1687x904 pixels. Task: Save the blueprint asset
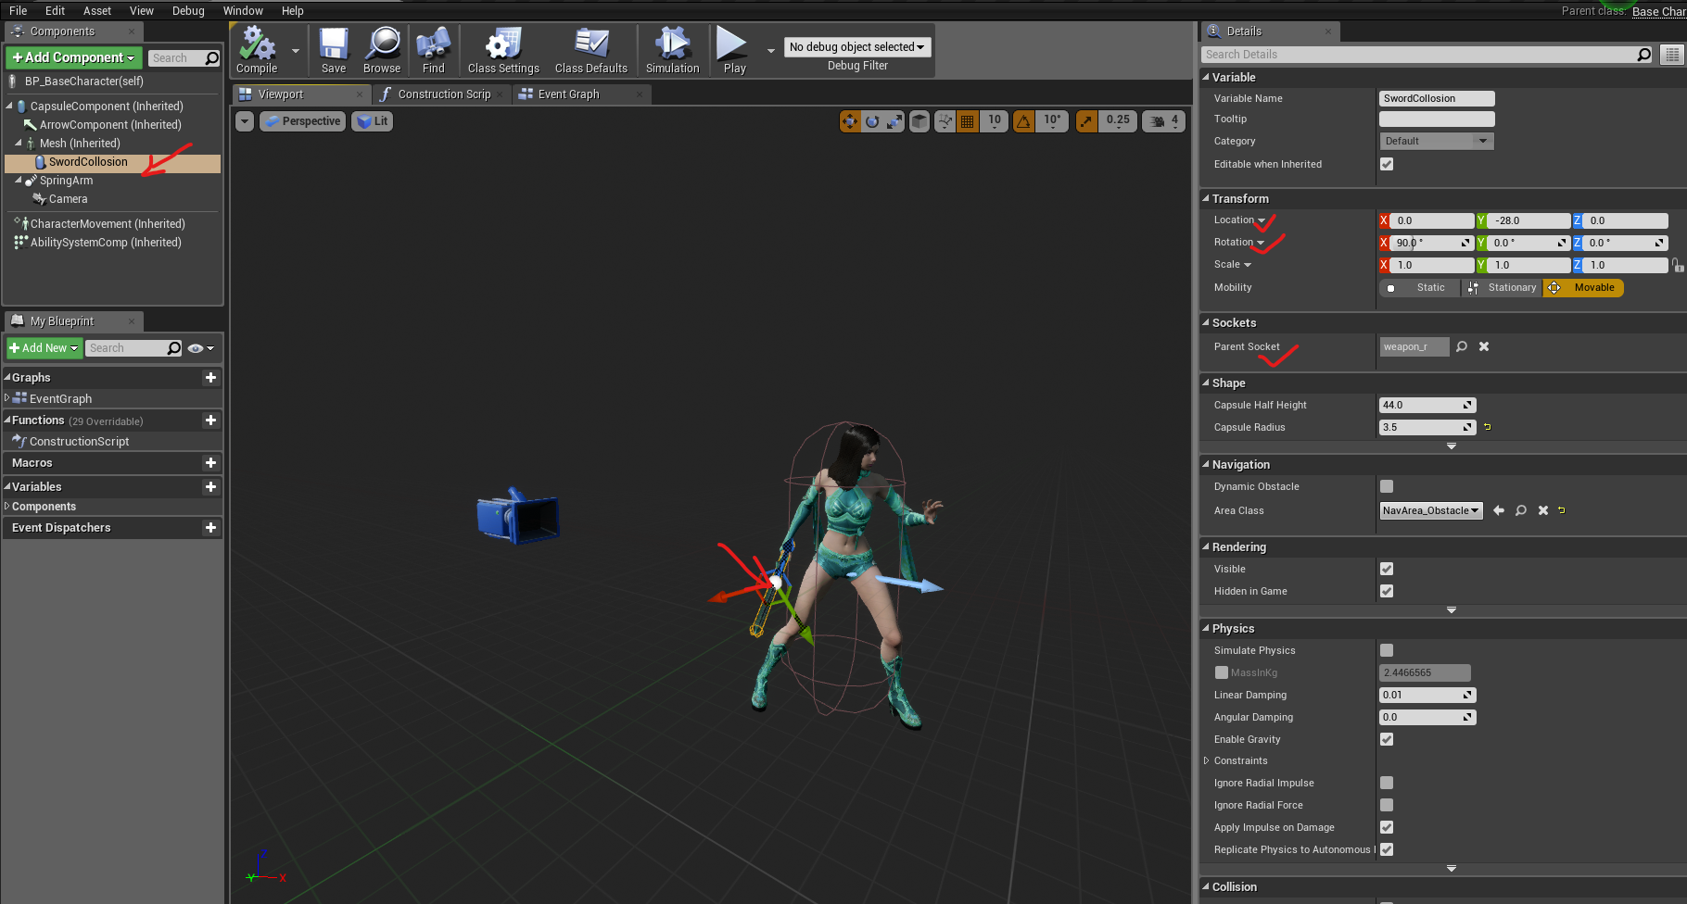point(334,50)
